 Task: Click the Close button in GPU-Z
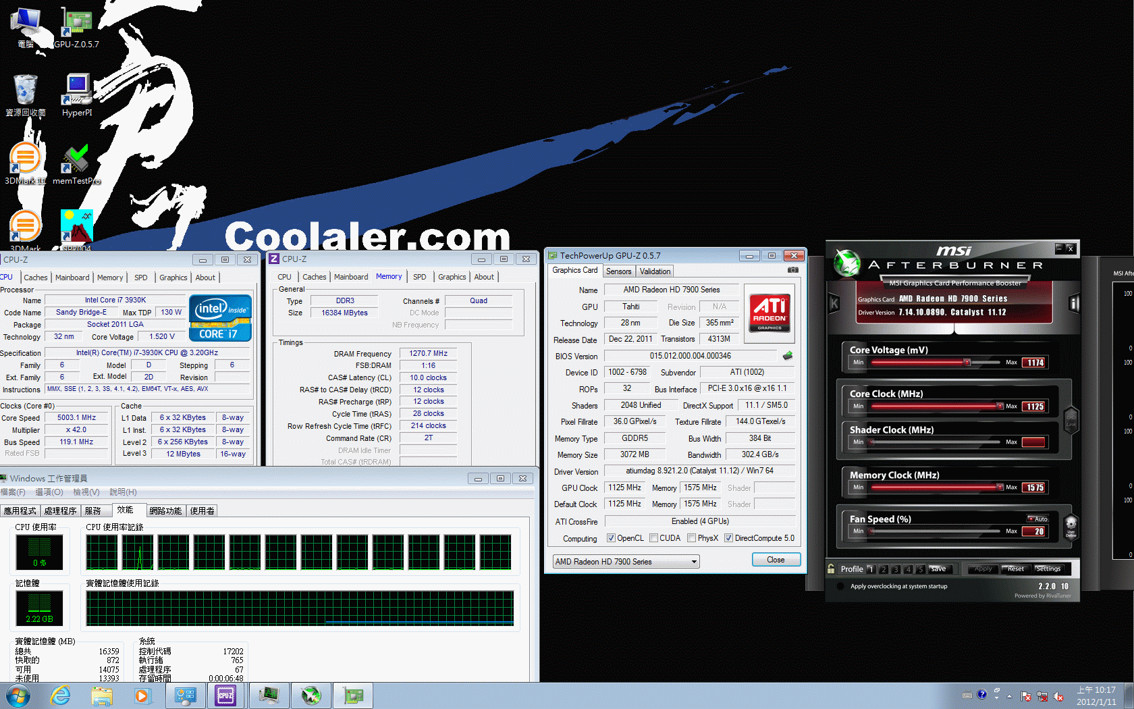[x=776, y=560]
